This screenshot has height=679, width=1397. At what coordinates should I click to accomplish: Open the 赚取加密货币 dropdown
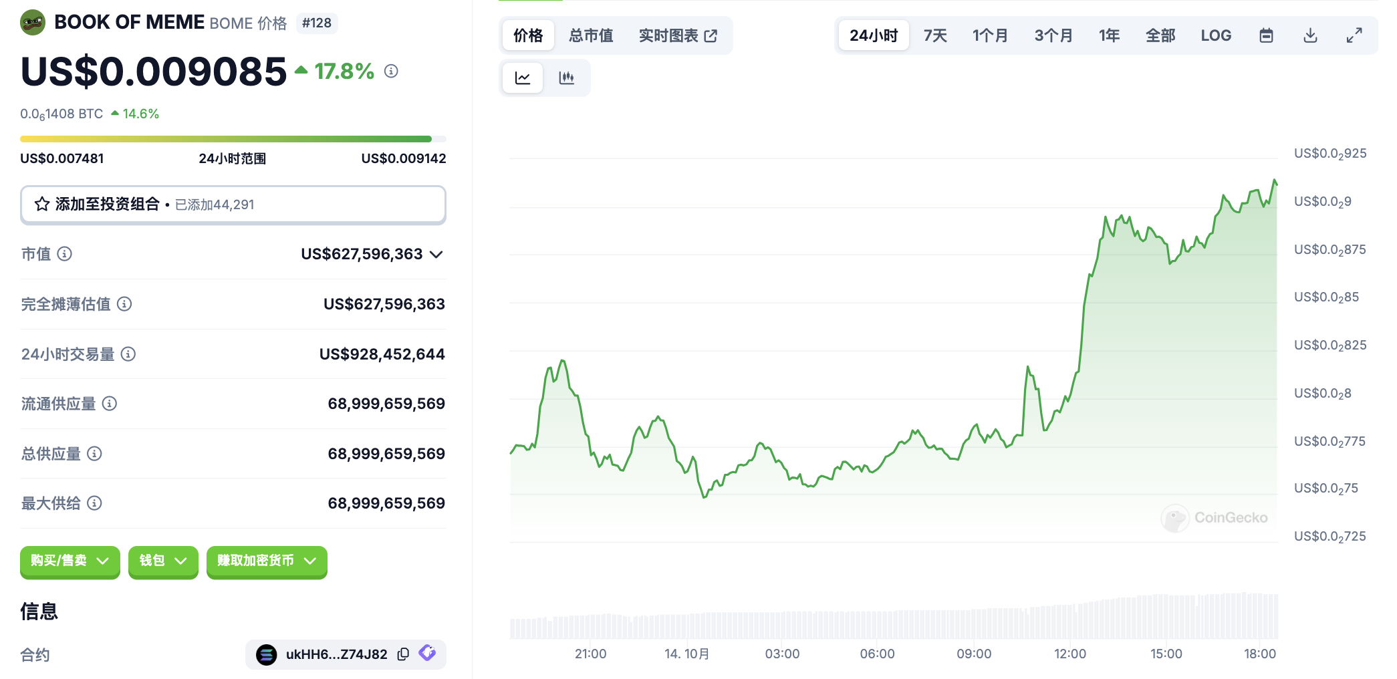click(266, 561)
